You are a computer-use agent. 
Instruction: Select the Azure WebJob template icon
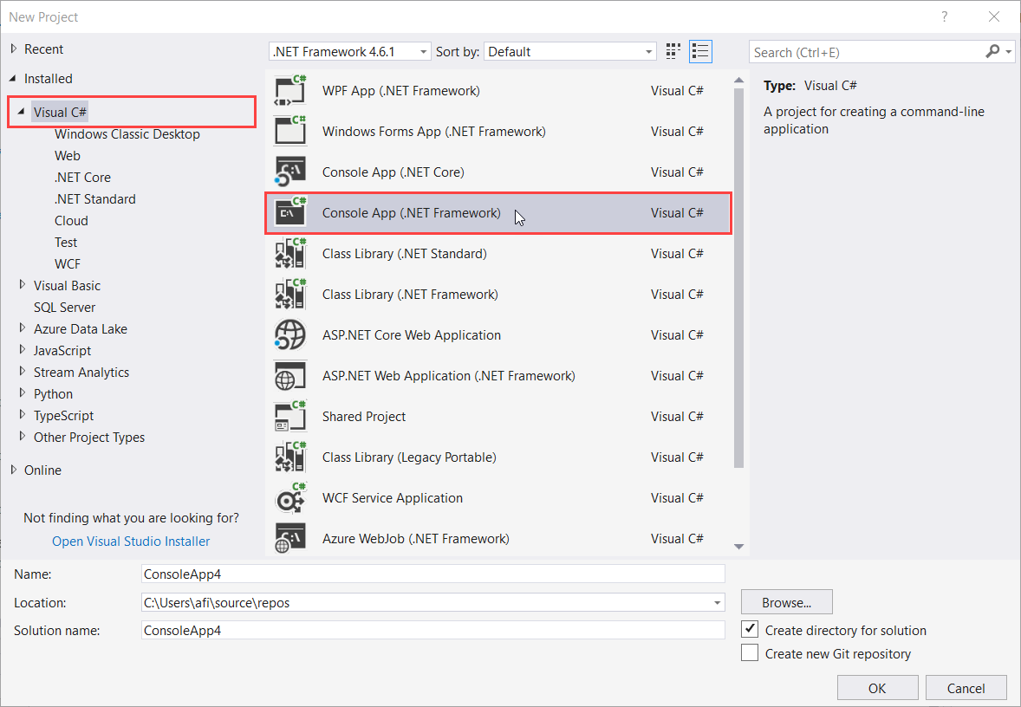pos(290,538)
